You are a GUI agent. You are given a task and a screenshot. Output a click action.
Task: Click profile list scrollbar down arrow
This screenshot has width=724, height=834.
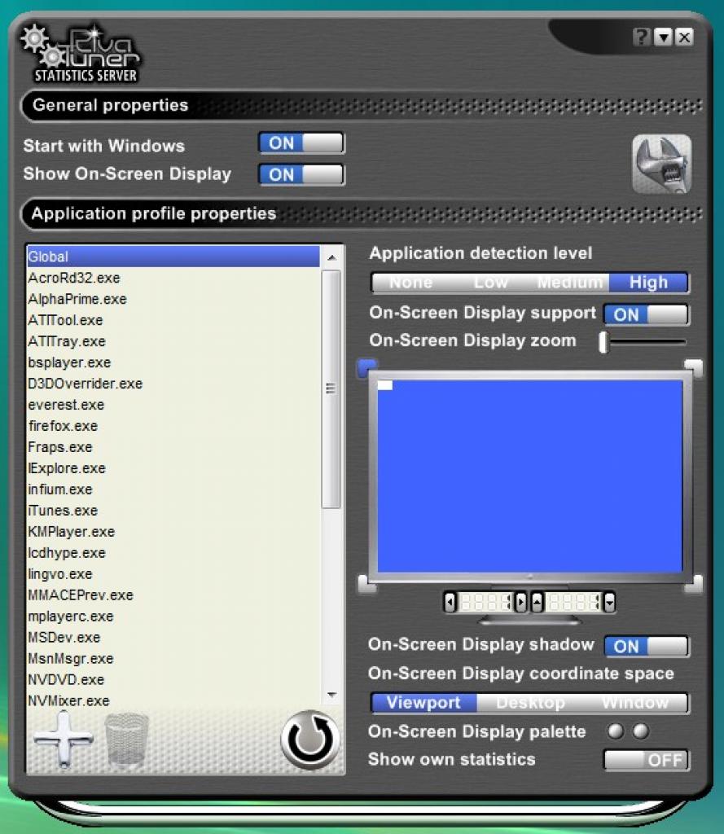coord(332,696)
